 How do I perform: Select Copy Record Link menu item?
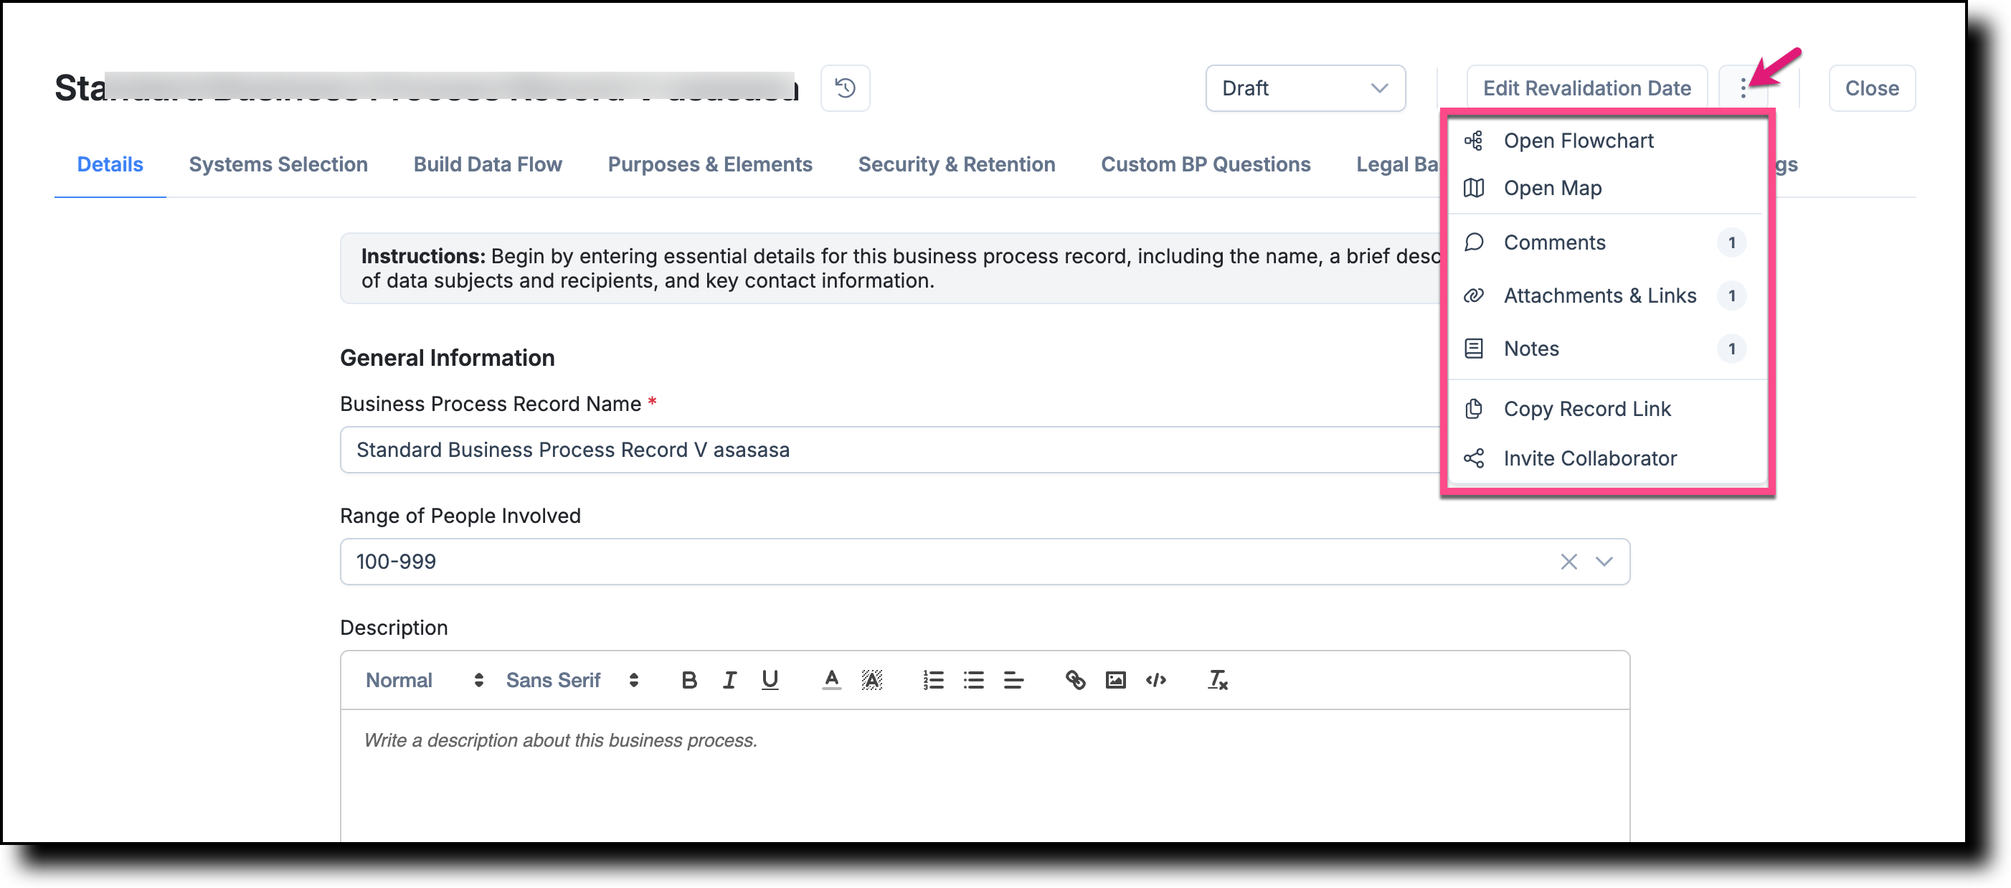[x=1606, y=410]
